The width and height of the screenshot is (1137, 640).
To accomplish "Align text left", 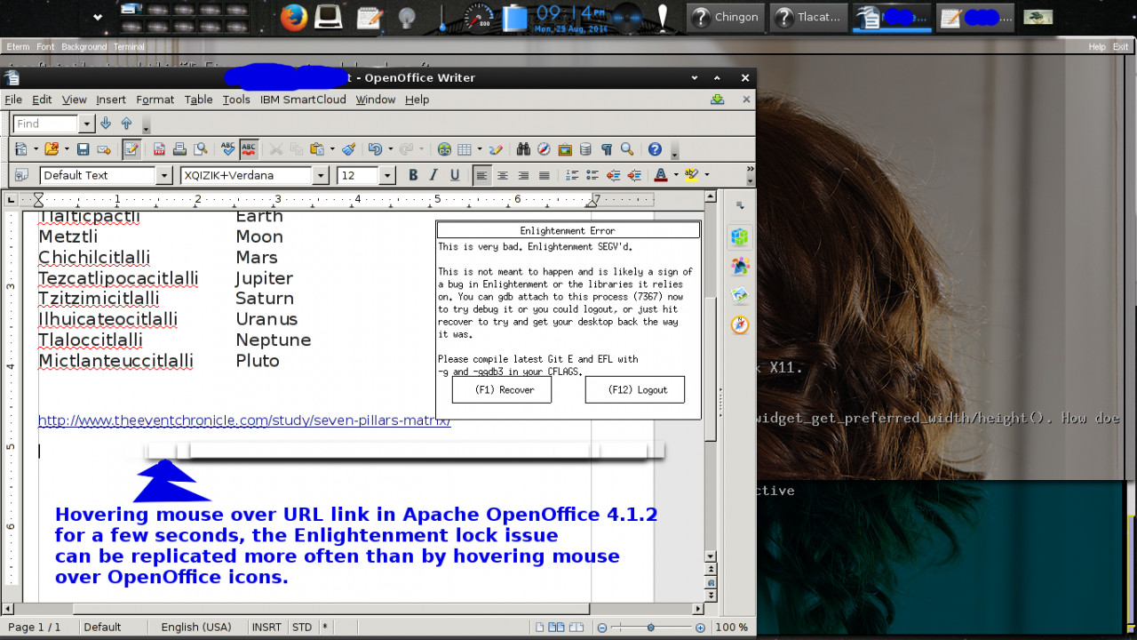I will pyautogui.click(x=481, y=175).
